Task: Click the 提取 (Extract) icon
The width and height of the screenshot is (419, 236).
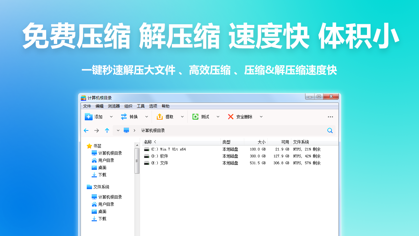Action: click(x=159, y=117)
